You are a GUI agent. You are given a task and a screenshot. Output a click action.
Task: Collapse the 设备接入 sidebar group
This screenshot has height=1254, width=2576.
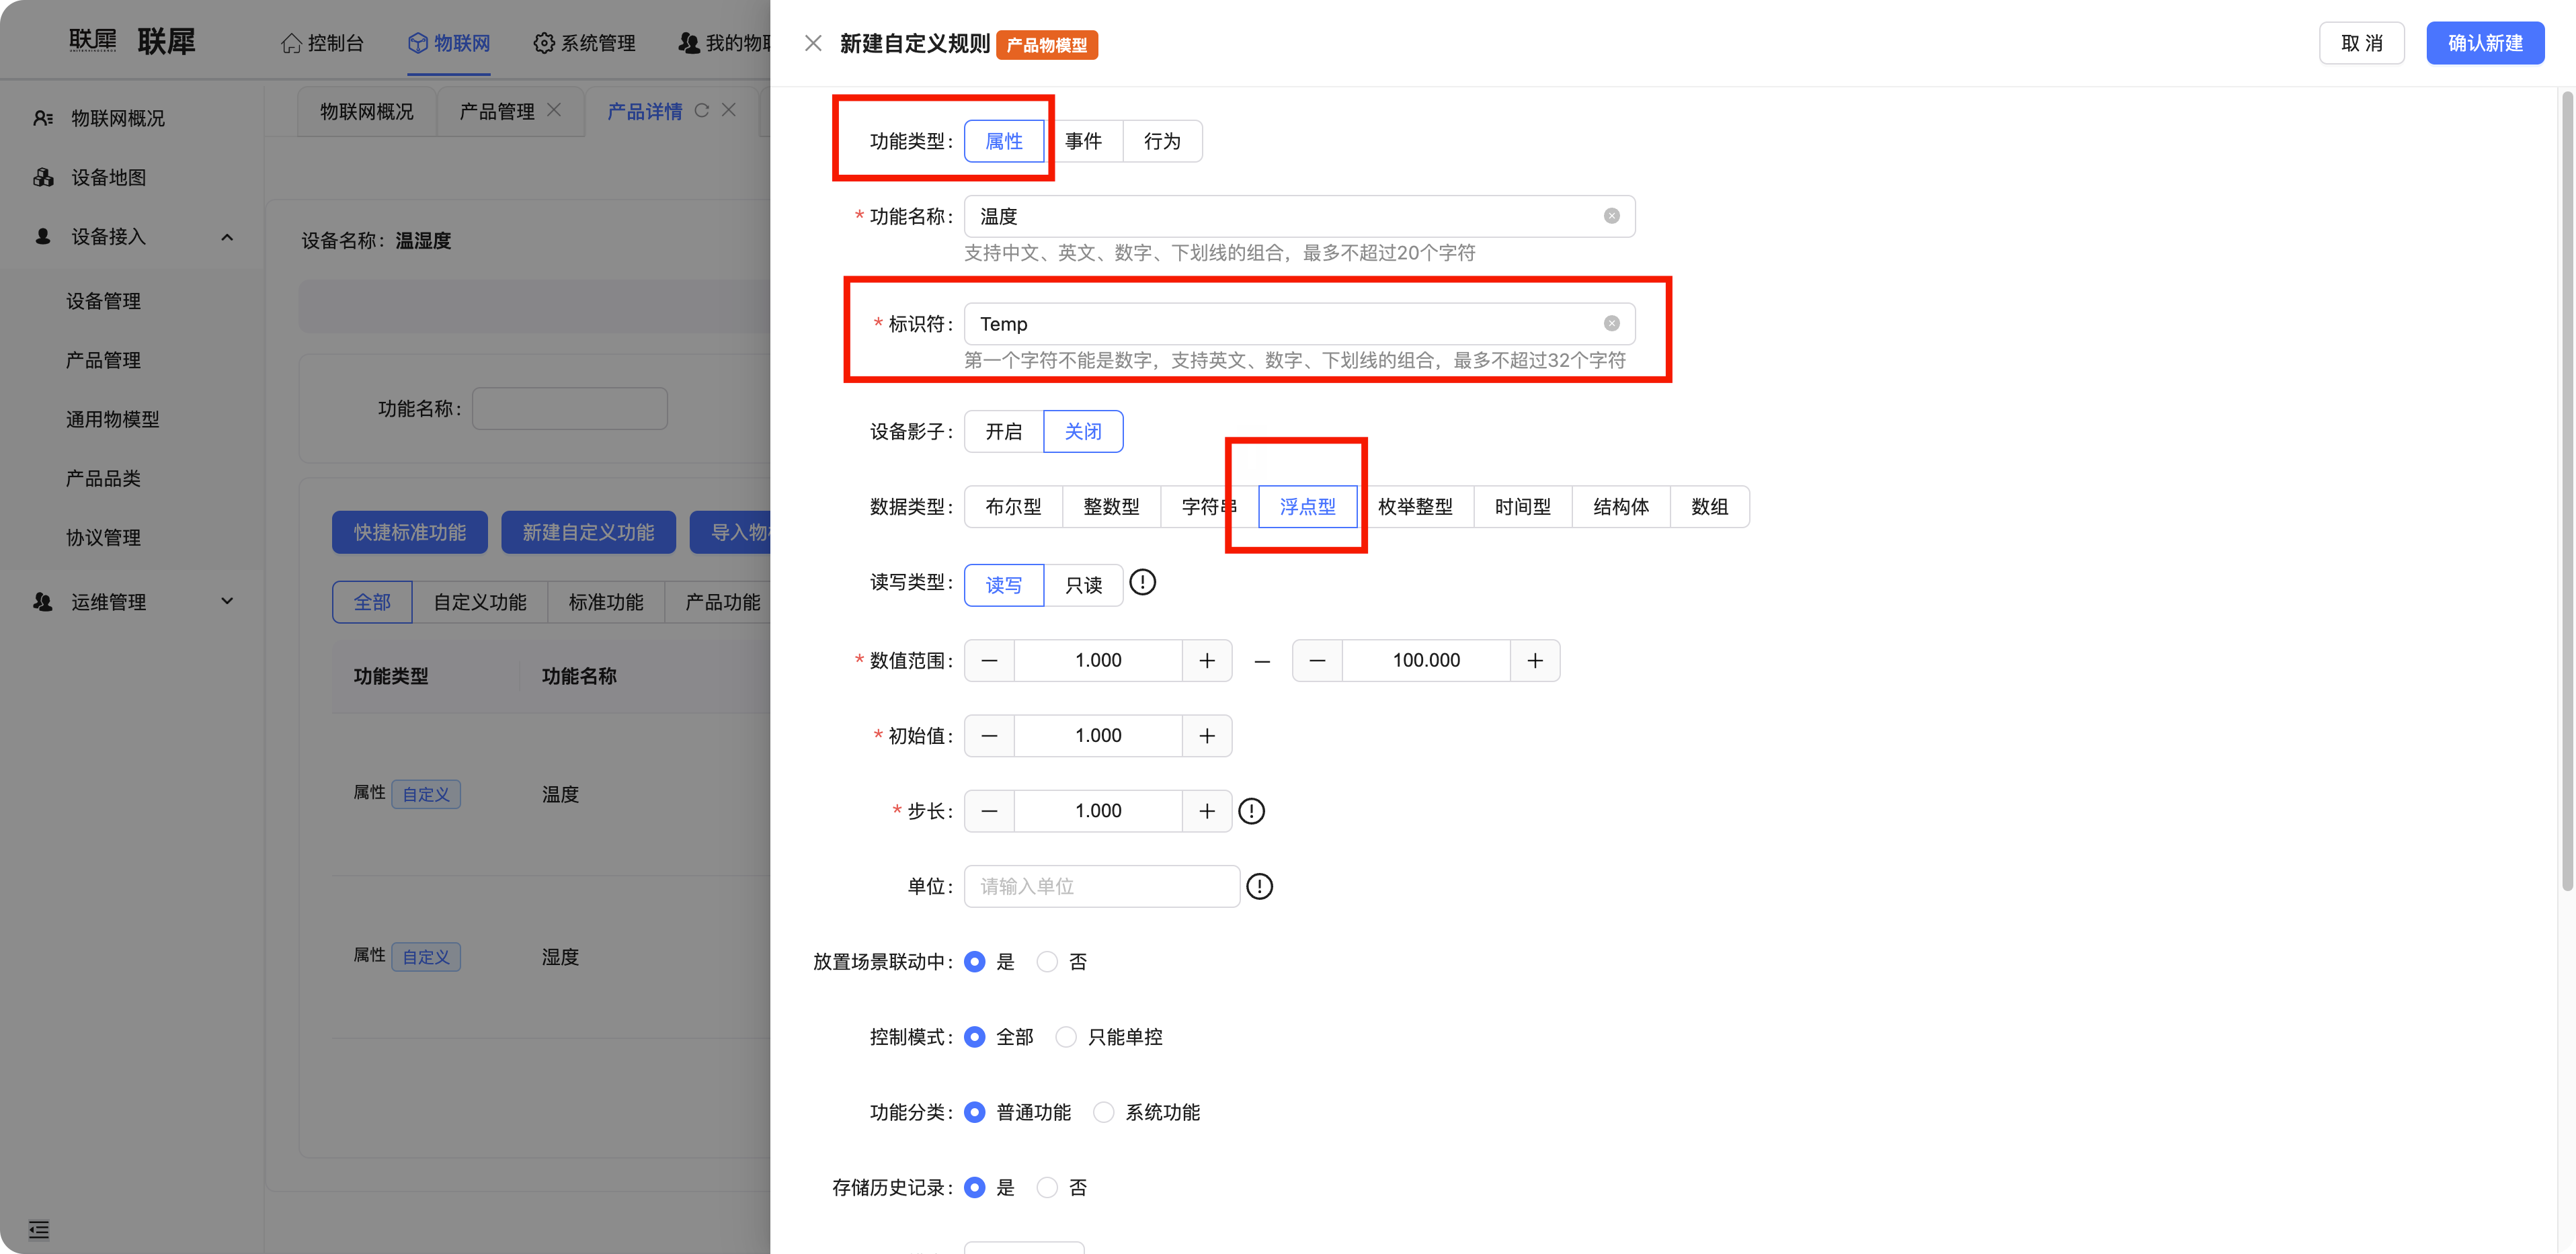(x=227, y=237)
